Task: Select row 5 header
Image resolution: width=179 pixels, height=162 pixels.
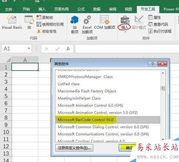Action: pos(6,96)
